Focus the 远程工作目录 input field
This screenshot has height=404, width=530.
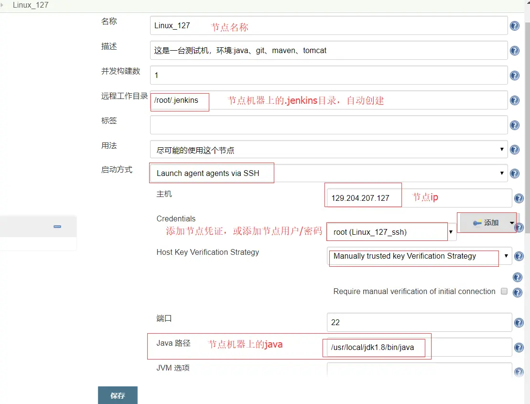point(329,100)
